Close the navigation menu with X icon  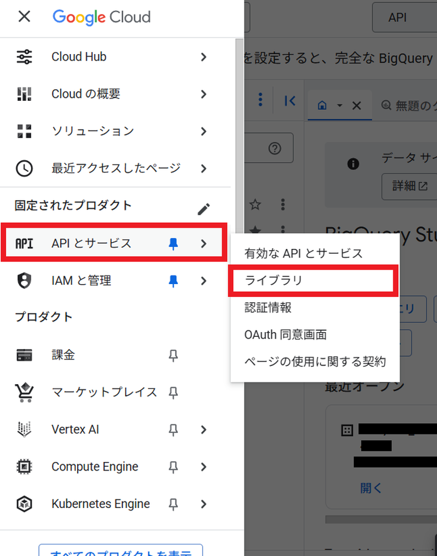point(24,16)
